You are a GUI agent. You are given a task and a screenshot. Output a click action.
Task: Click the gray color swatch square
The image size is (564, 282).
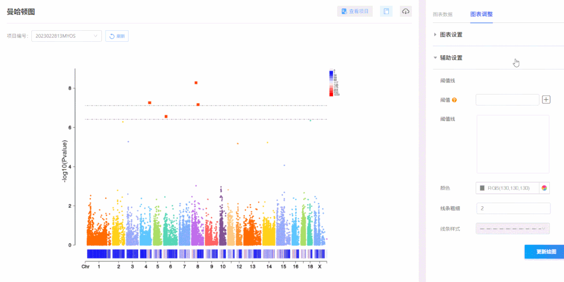(482, 188)
